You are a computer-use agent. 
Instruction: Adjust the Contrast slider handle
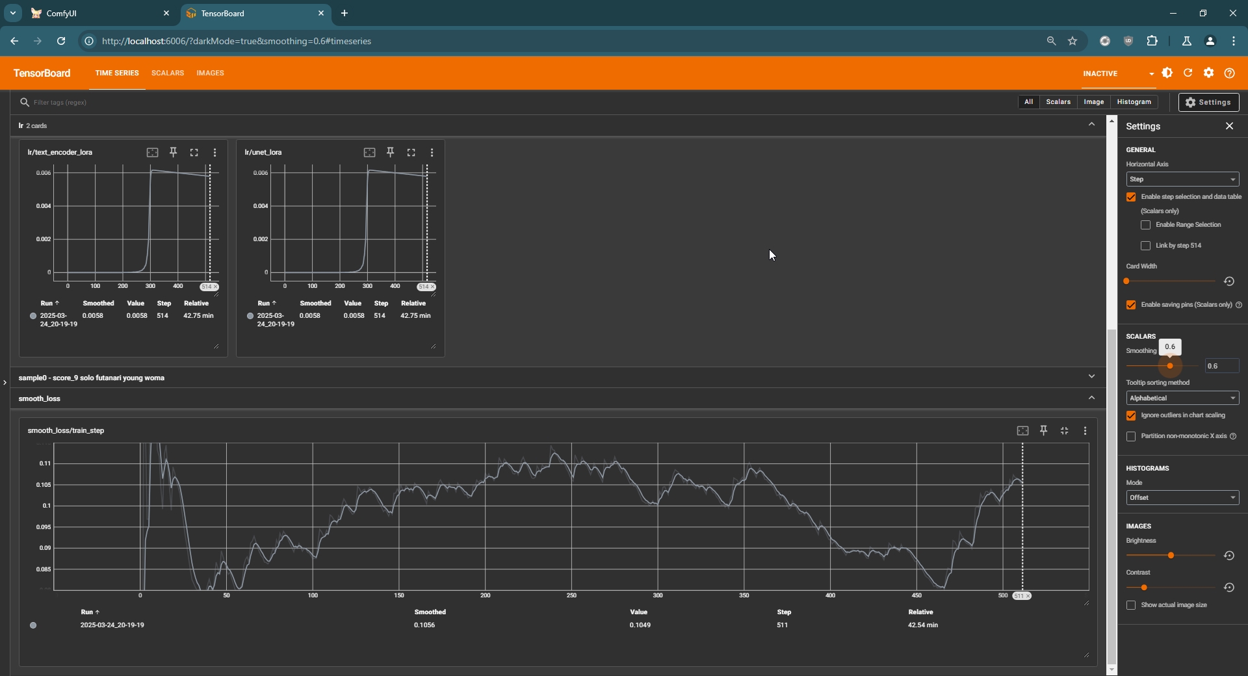point(1143,588)
